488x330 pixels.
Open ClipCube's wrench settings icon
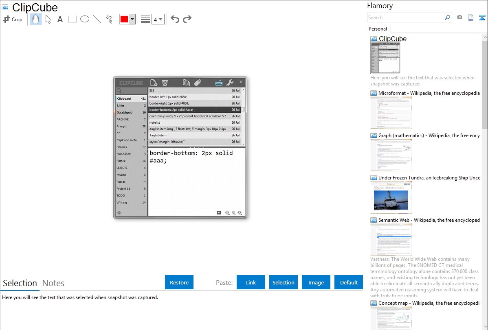(x=230, y=83)
